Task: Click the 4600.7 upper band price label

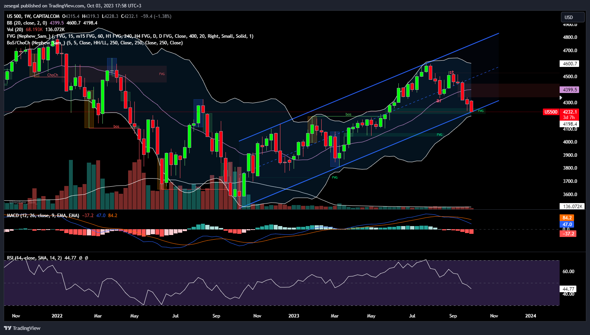Action: click(570, 63)
